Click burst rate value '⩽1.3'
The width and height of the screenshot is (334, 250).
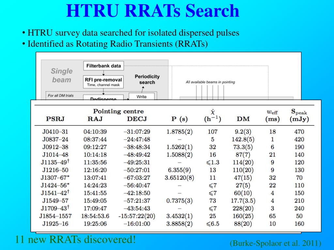213,162
